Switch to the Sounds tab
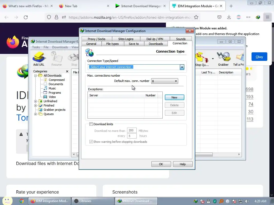The image size is (274, 205). click(x=181, y=39)
